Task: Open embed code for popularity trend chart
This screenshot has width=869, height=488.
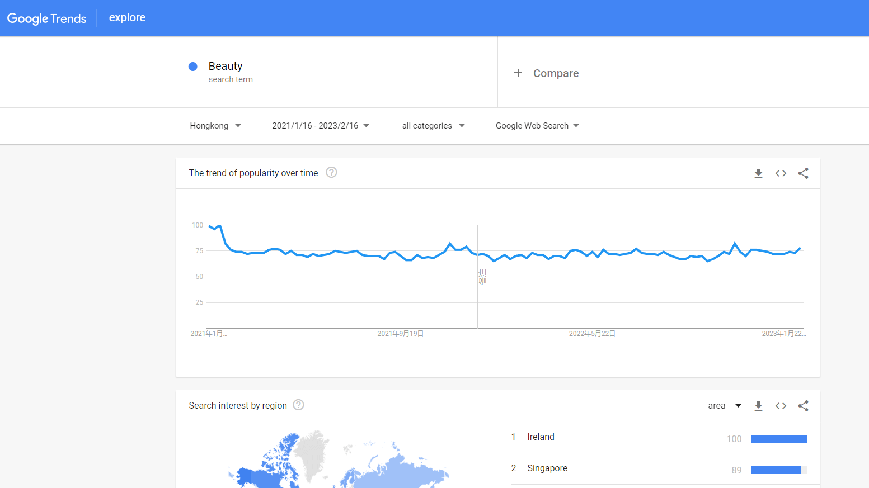Action: tap(781, 173)
